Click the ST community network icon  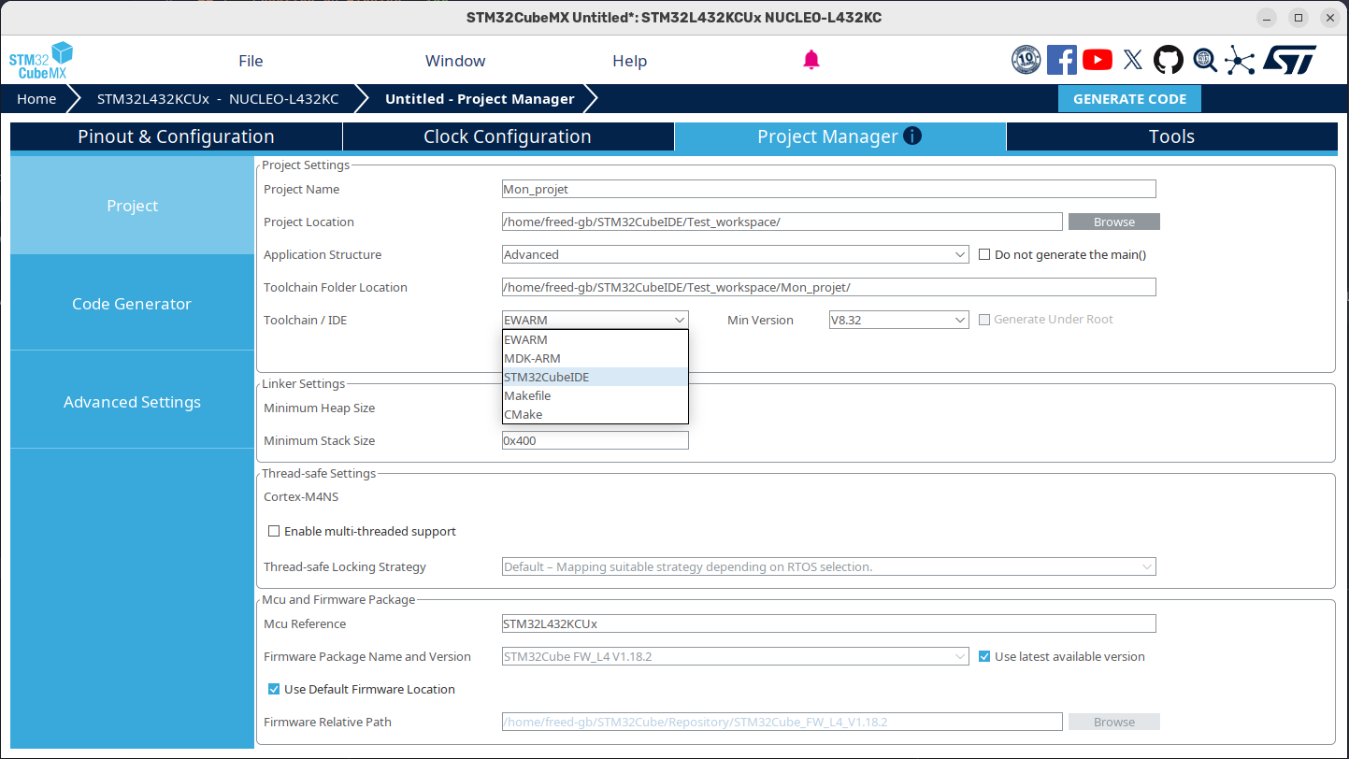click(1240, 61)
